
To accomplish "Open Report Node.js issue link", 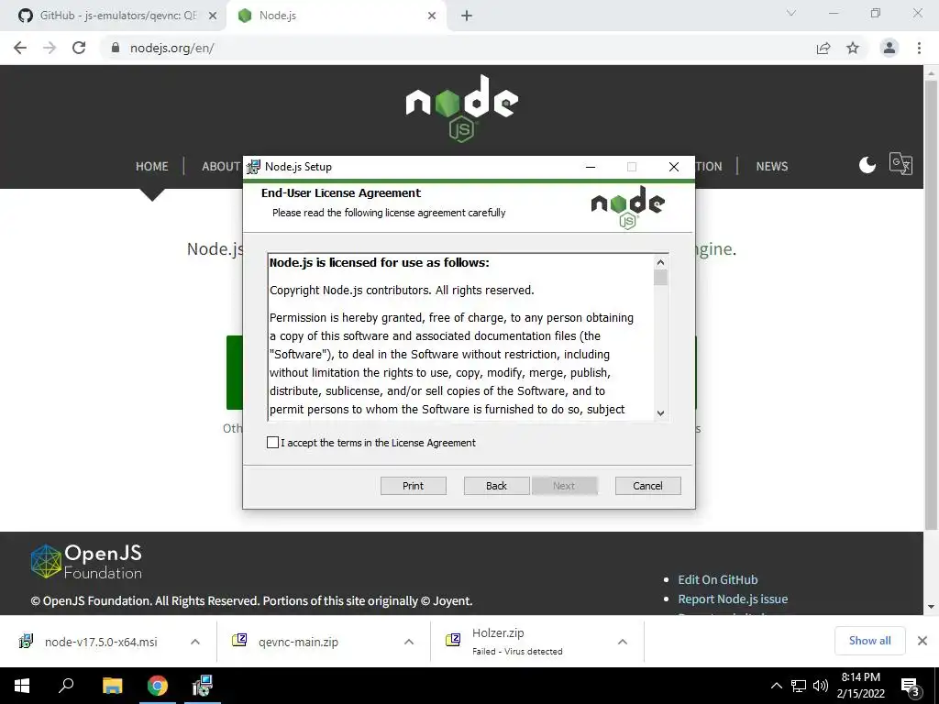I will [733, 599].
